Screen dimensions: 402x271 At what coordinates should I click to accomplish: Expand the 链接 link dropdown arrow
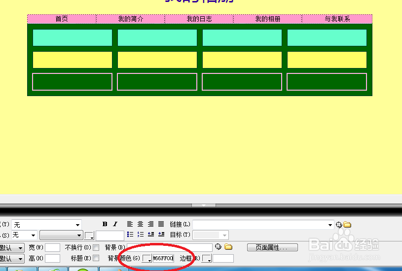[x=330, y=225]
